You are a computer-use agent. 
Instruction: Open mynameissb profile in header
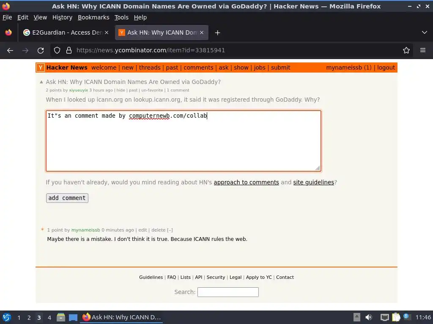point(344,67)
